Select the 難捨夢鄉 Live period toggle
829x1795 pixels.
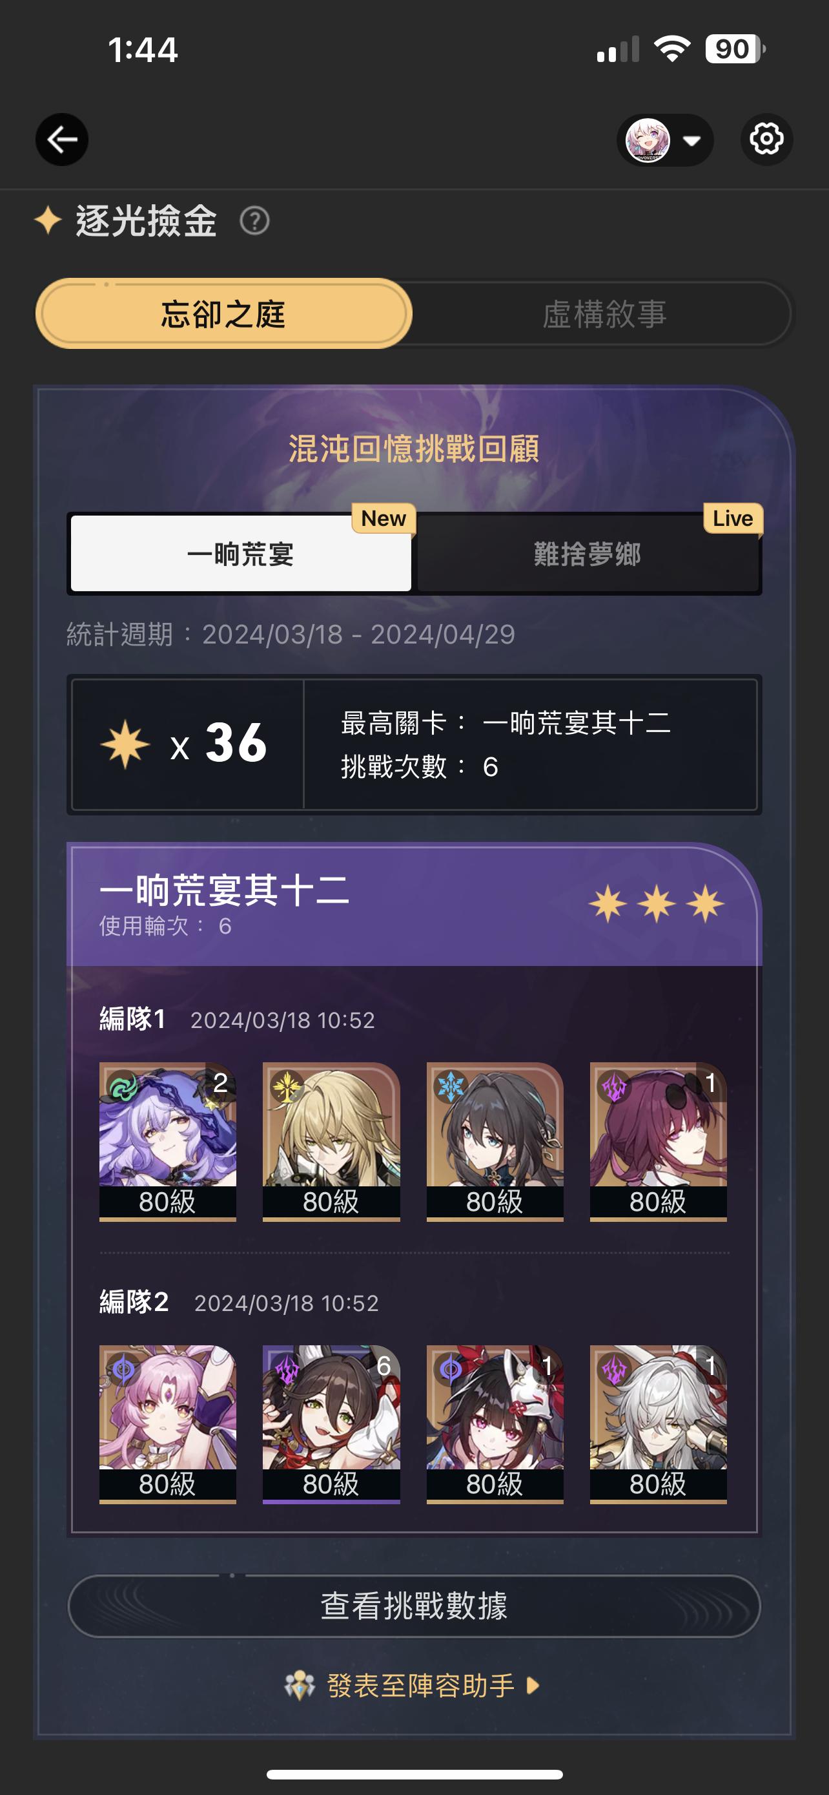pos(588,554)
